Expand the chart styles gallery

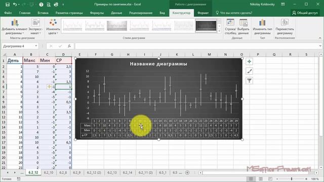coord(219,31)
